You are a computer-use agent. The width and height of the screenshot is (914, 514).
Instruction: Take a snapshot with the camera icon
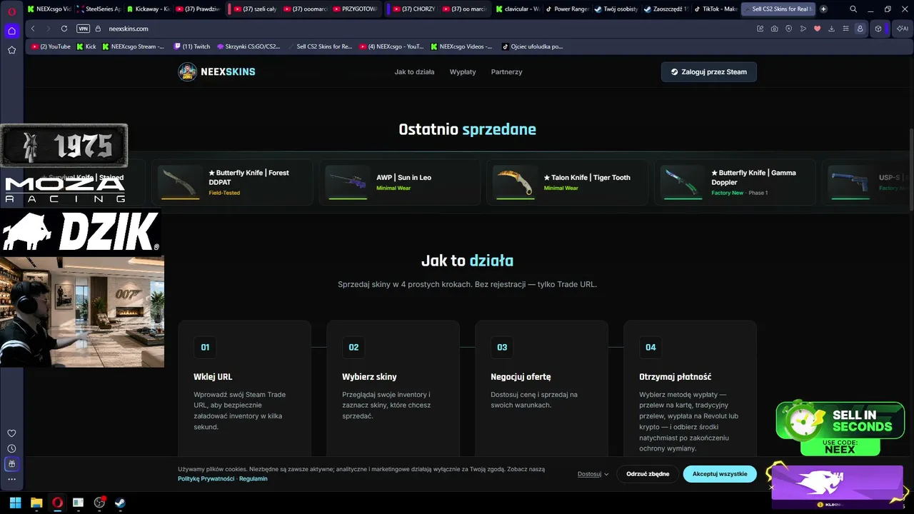point(775,29)
